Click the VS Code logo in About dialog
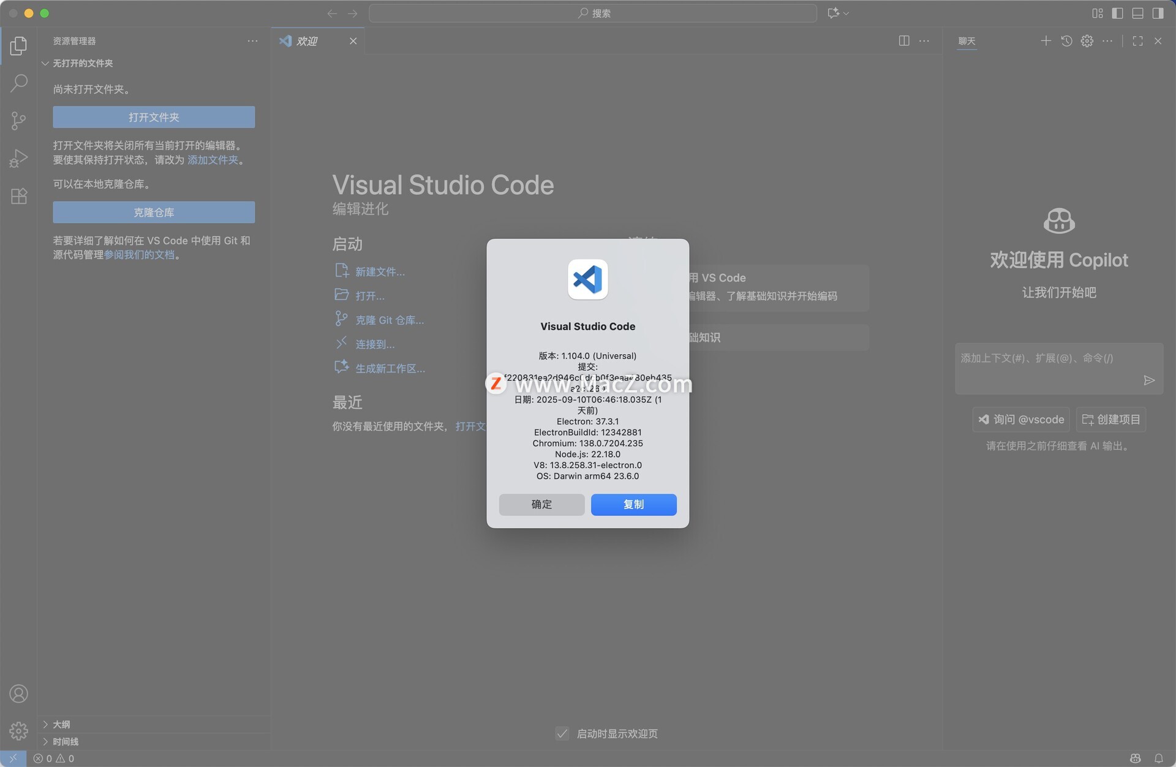This screenshot has height=767, width=1176. 587,279
